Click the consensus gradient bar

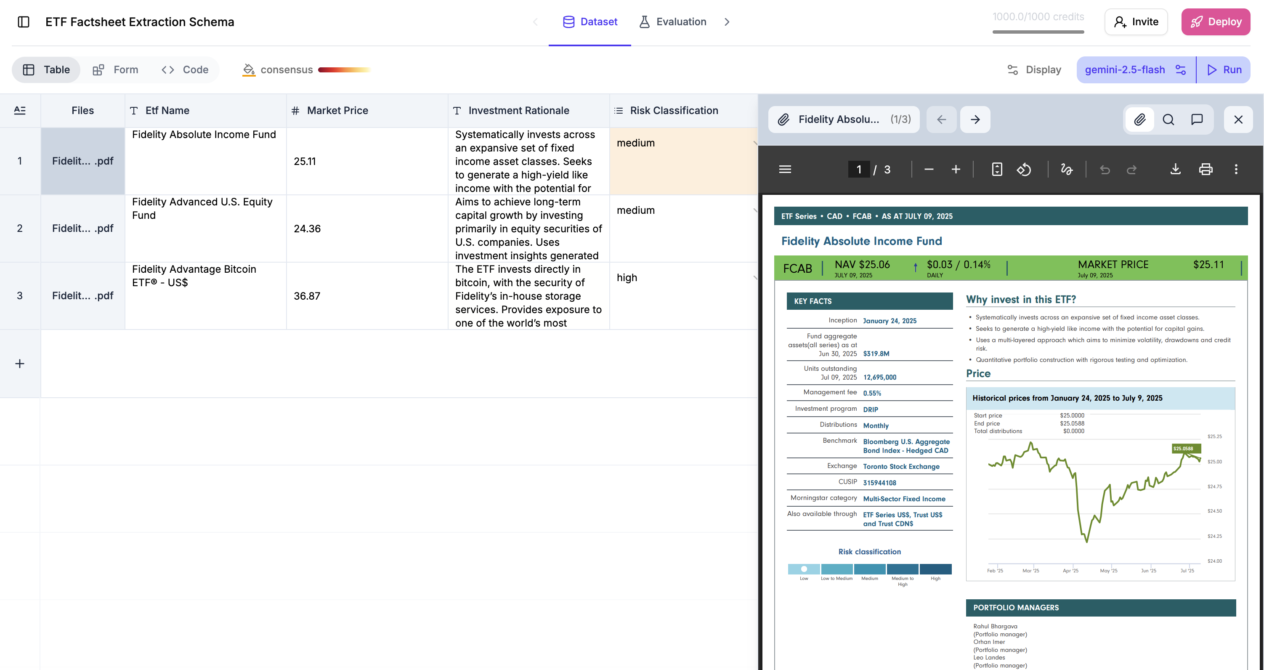344,70
